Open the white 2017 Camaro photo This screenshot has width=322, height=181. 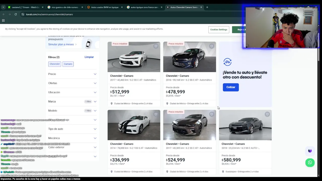tap(134, 57)
